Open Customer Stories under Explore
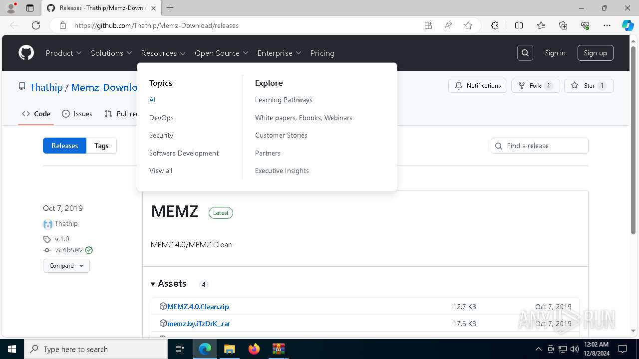 tap(281, 135)
